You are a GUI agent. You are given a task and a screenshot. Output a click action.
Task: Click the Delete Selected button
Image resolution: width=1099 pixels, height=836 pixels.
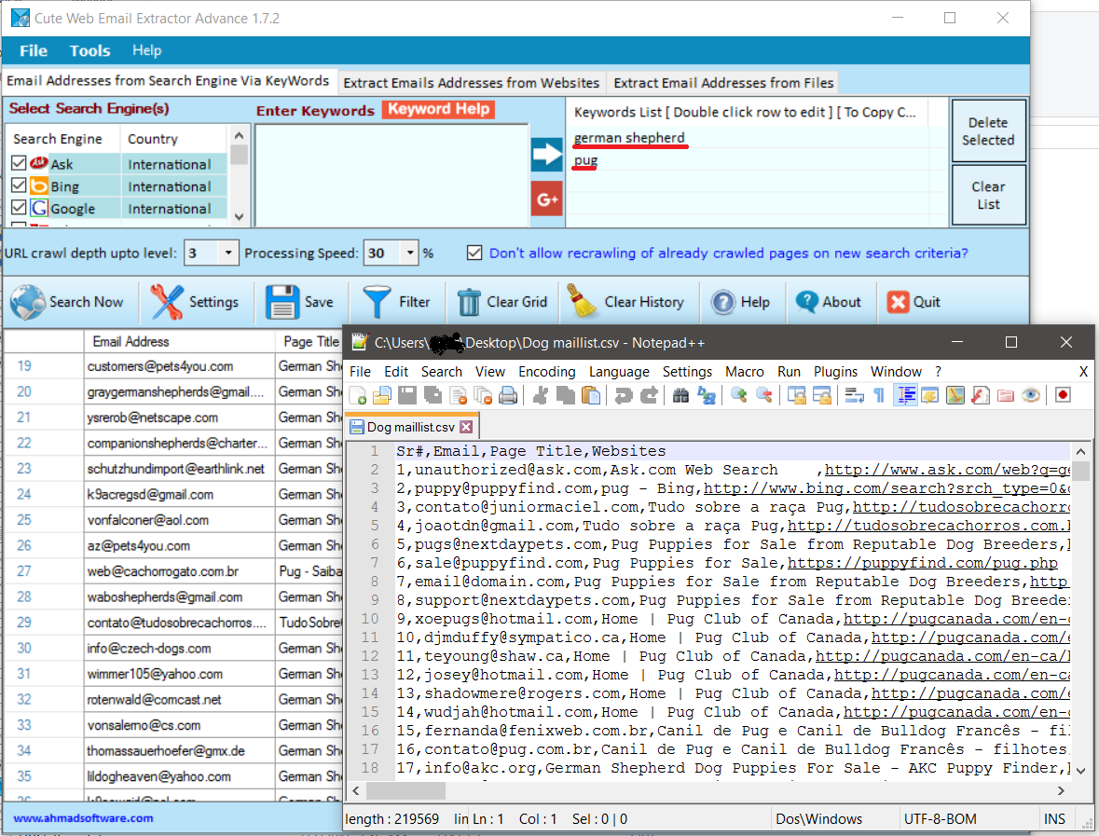(988, 131)
